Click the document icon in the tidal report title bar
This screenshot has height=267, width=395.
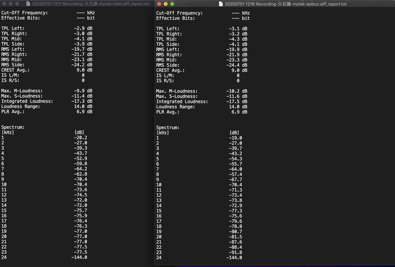point(28,4)
